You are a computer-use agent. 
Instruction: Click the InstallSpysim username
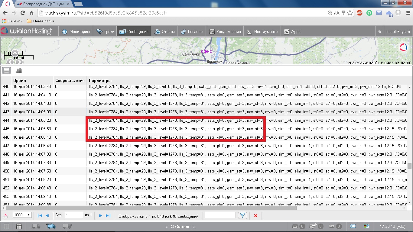click(x=398, y=32)
